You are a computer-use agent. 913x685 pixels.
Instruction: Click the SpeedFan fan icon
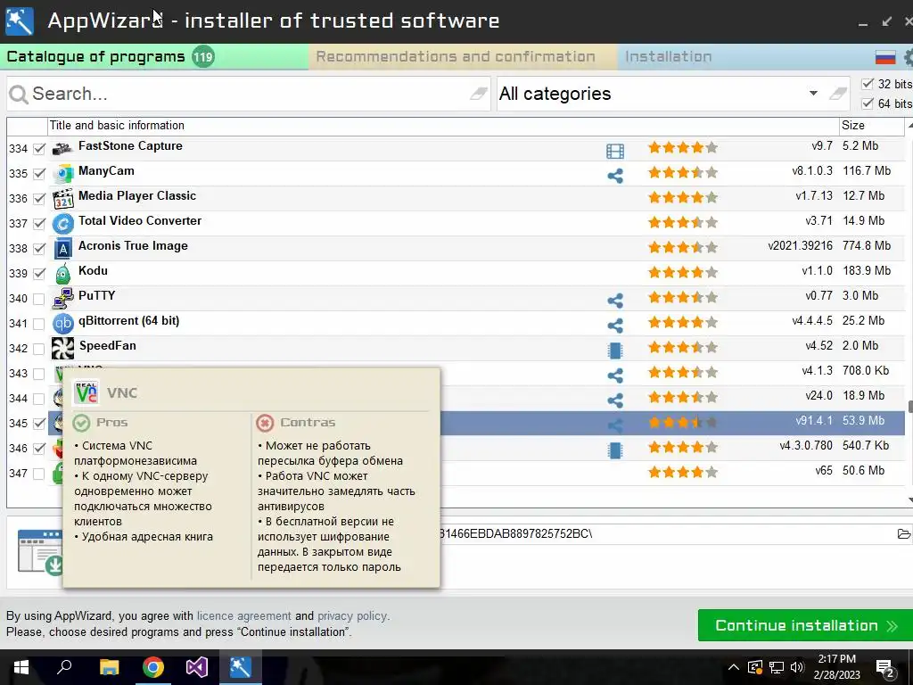[x=63, y=349]
